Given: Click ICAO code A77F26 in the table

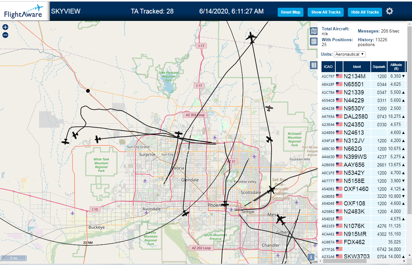Looking at the screenshot, I should pos(328,250).
